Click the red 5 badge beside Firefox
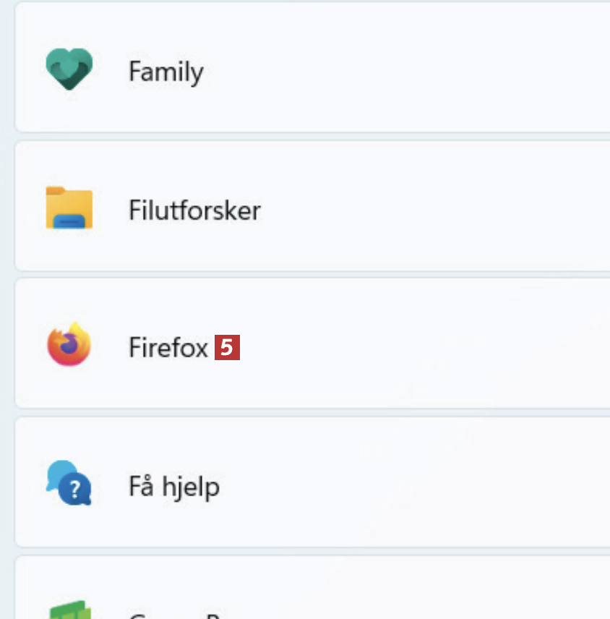 [227, 348]
